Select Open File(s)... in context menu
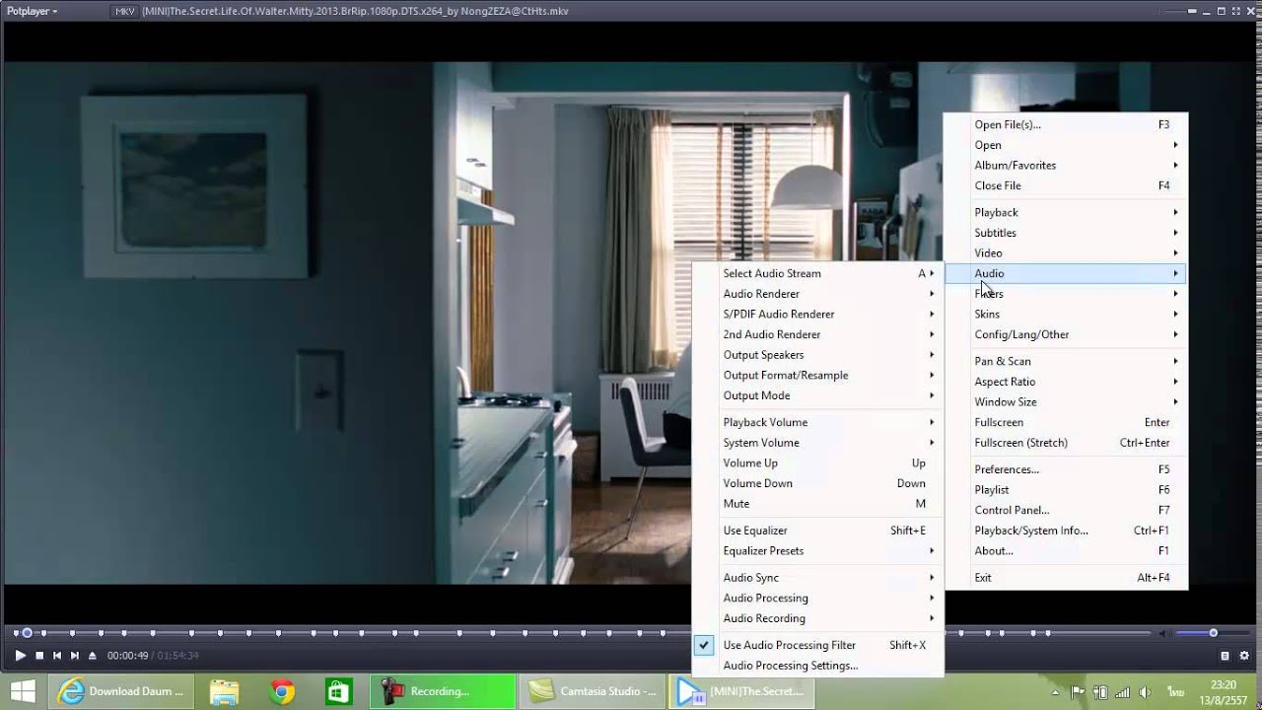The height and width of the screenshot is (710, 1262). (1066, 124)
